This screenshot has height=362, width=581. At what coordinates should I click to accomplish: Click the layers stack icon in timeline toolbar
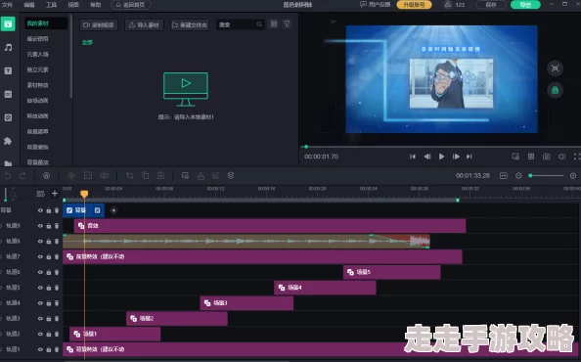point(231,176)
